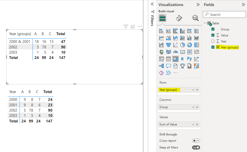Uncheck the Value field checkbox

click(x=213, y=35)
